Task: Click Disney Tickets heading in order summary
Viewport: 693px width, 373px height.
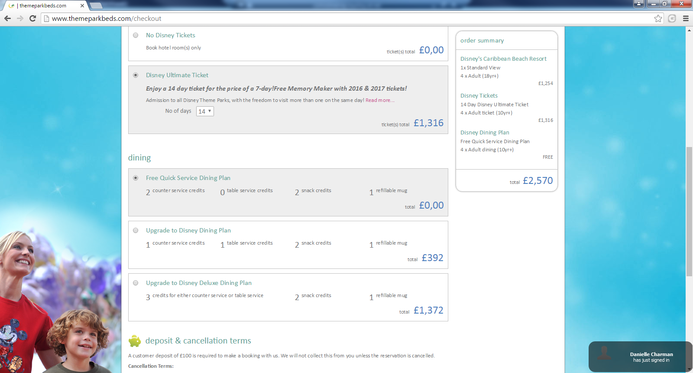Action: tap(479, 95)
